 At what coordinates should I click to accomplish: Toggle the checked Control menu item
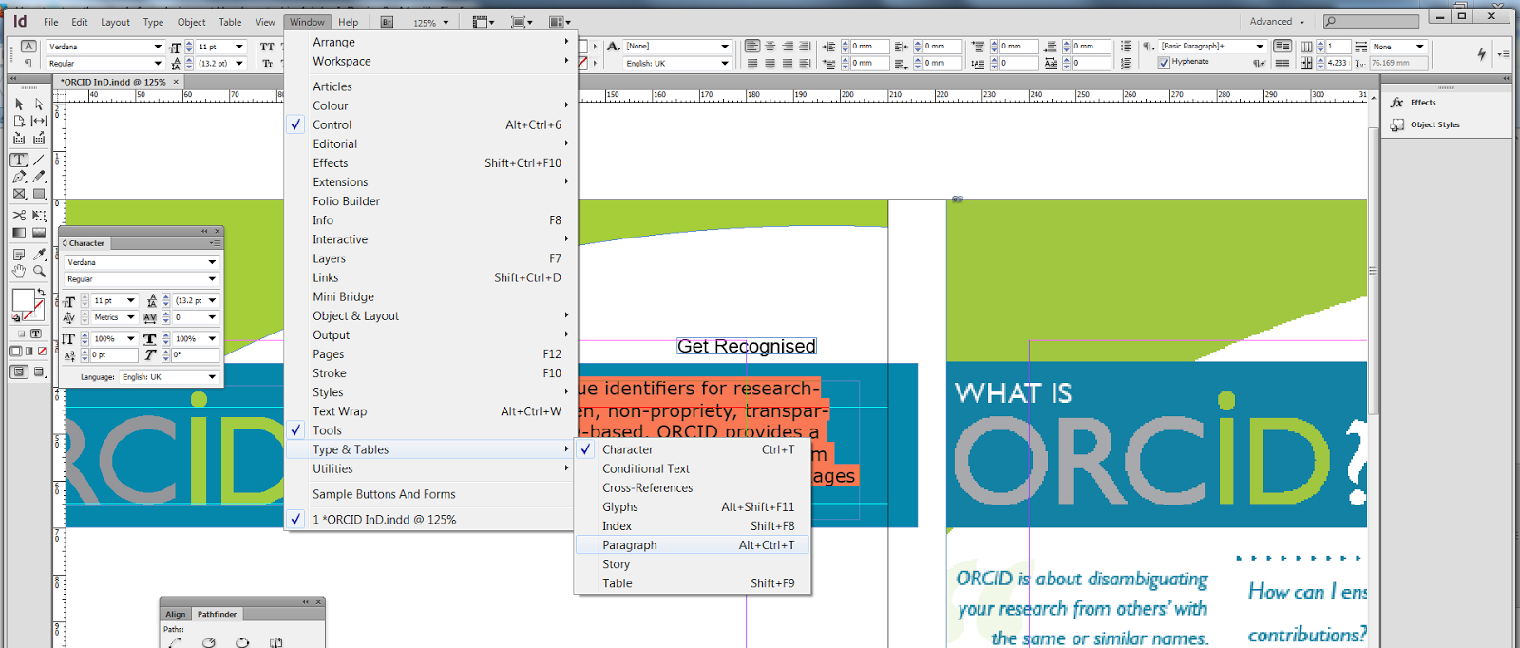(x=429, y=124)
